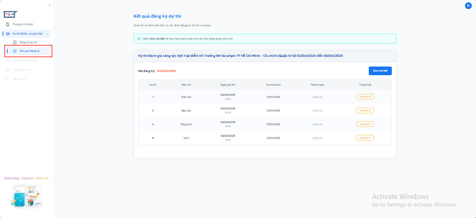The image size is (476, 218).
Task: Collapse the Dự thi ĐGNL chuyên biệt menu
Action: (47, 34)
